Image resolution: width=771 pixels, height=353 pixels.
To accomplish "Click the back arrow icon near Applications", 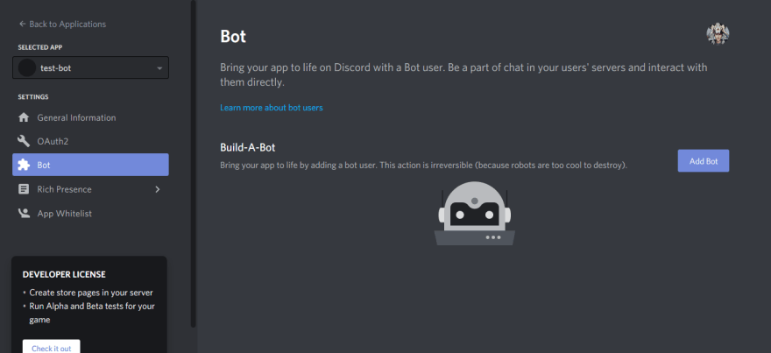I will [22, 25].
